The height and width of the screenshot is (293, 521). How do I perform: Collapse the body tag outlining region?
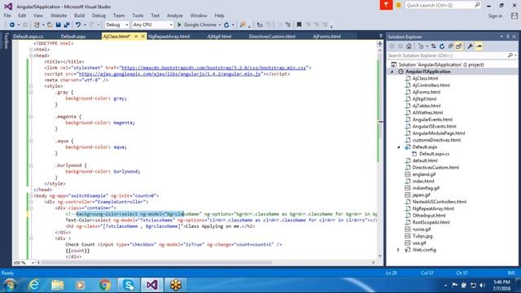31,195
